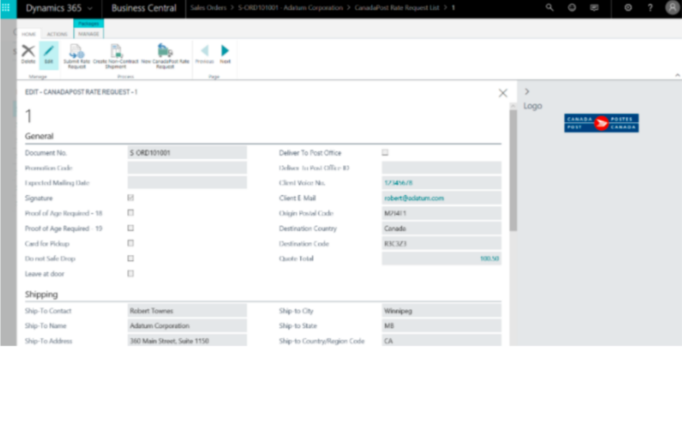The image size is (682, 426).
Task: Open the help question mark icon
Action: (x=650, y=8)
